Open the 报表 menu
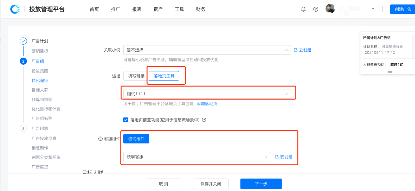 137,9
